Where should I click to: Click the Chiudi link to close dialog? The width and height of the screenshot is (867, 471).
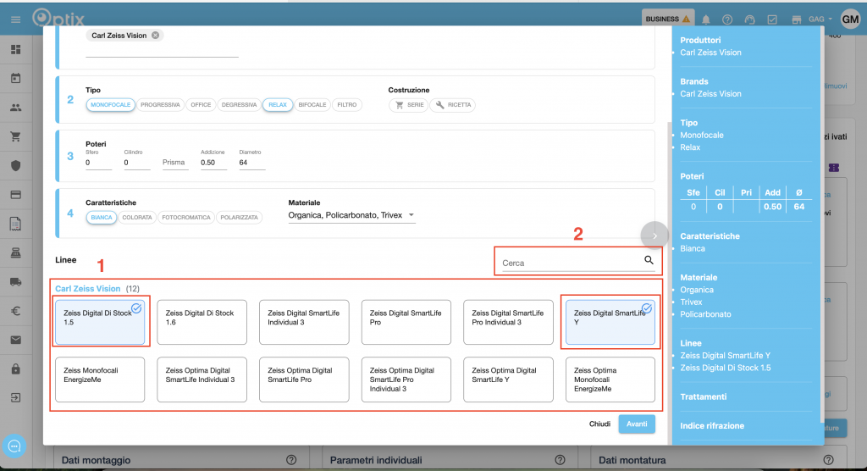[599, 424]
